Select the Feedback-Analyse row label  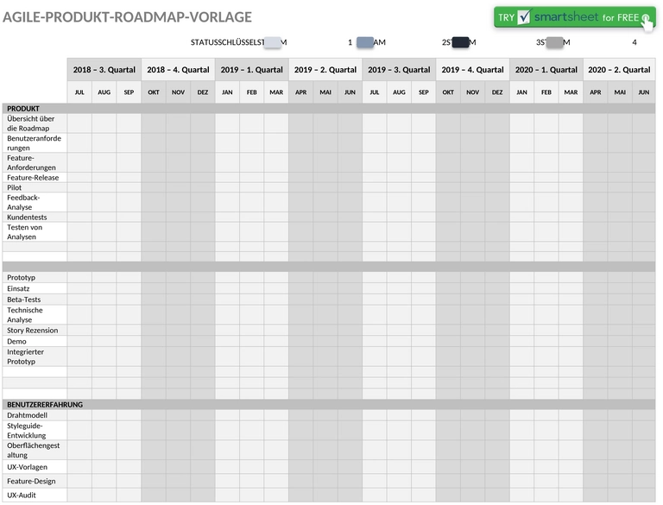[35, 202]
